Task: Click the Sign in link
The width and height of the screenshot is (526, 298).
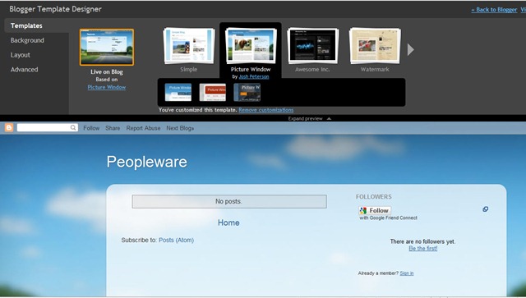Action: point(407,273)
